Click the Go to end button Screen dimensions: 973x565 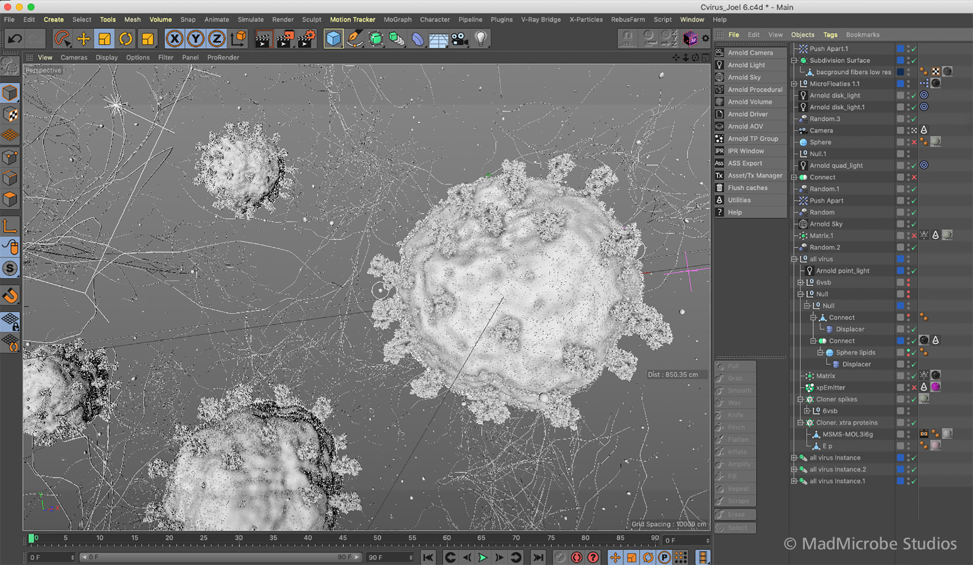pyautogui.click(x=538, y=557)
